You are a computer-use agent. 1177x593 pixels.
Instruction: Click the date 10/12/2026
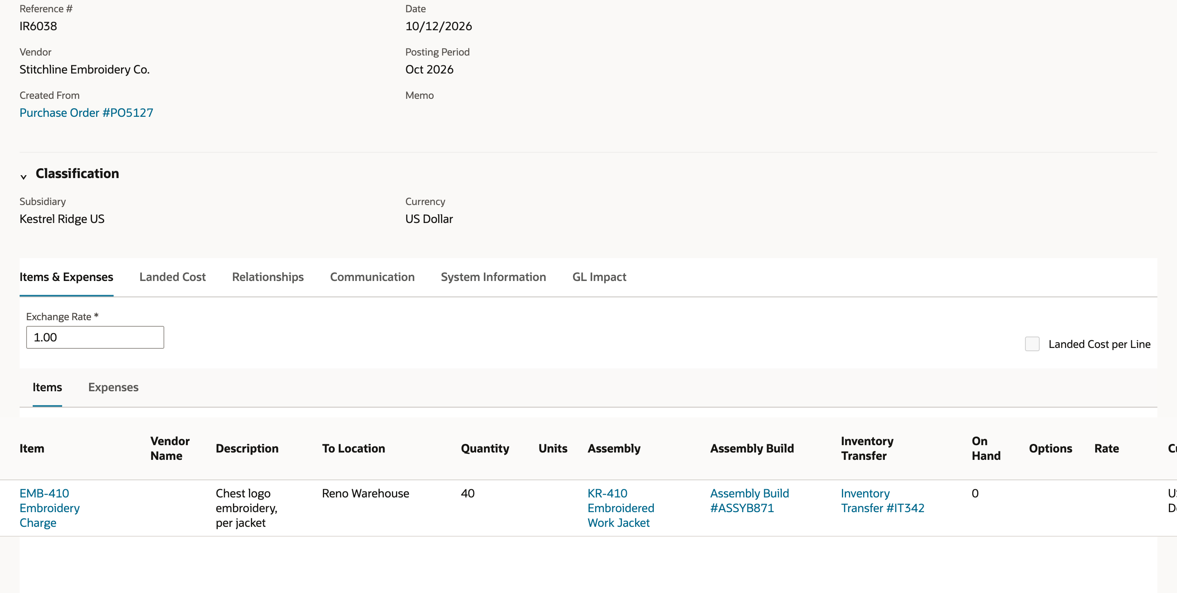point(438,26)
